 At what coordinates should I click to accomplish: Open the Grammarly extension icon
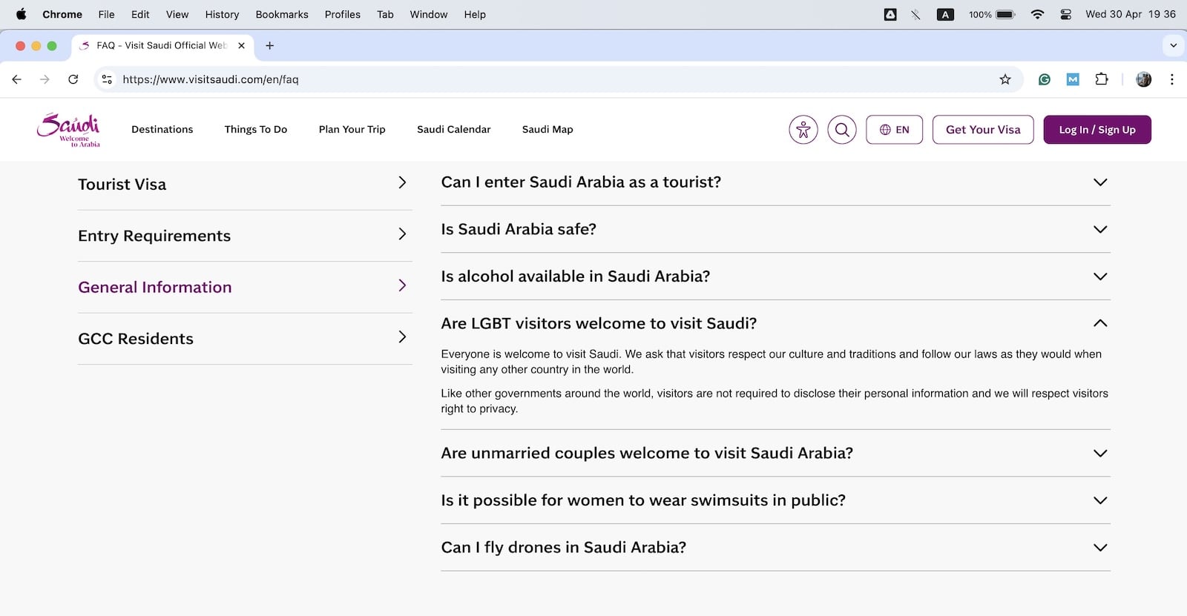[1045, 79]
